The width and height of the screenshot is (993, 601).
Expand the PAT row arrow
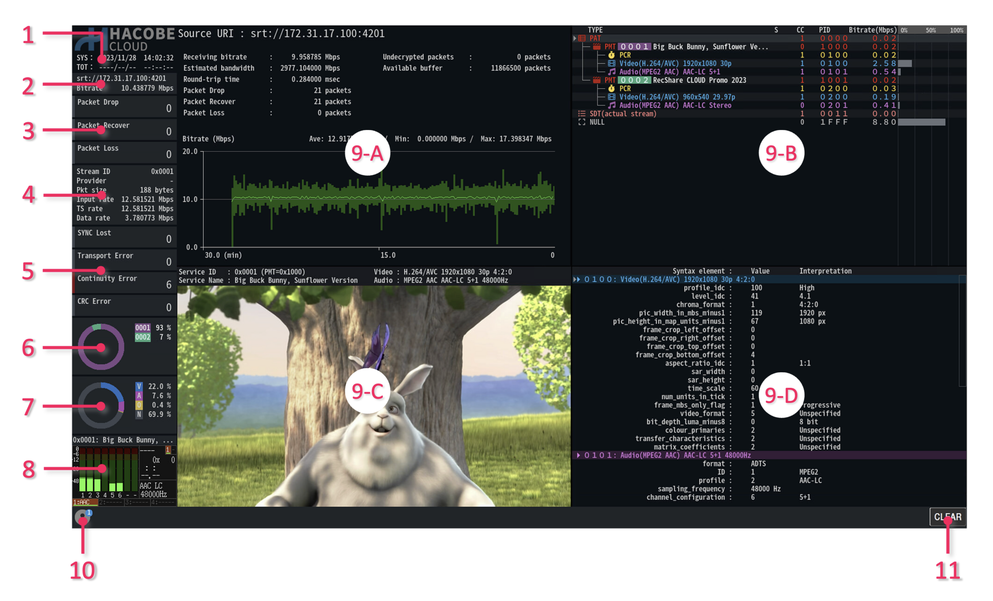[x=575, y=38]
